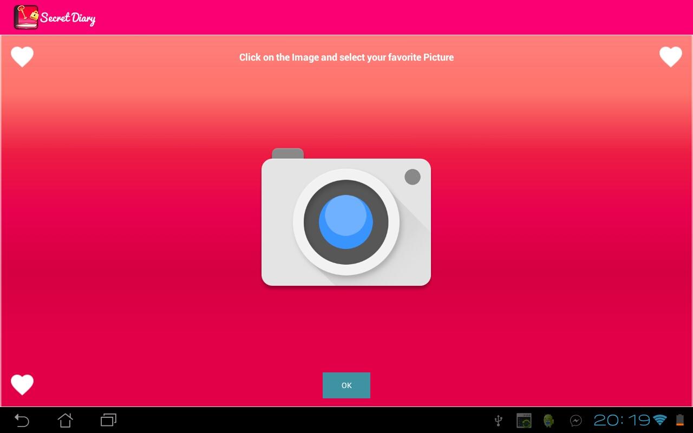Tap the low battery status icon

(x=679, y=420)
